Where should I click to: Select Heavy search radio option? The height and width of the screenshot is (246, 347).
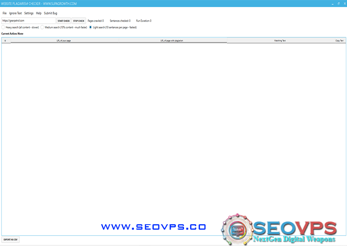click(x=3, y=27)
